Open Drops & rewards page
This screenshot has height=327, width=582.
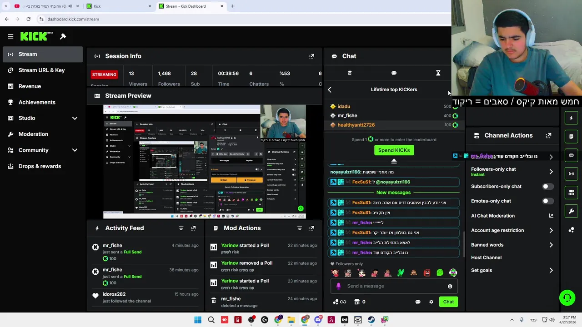click(43, 166)
